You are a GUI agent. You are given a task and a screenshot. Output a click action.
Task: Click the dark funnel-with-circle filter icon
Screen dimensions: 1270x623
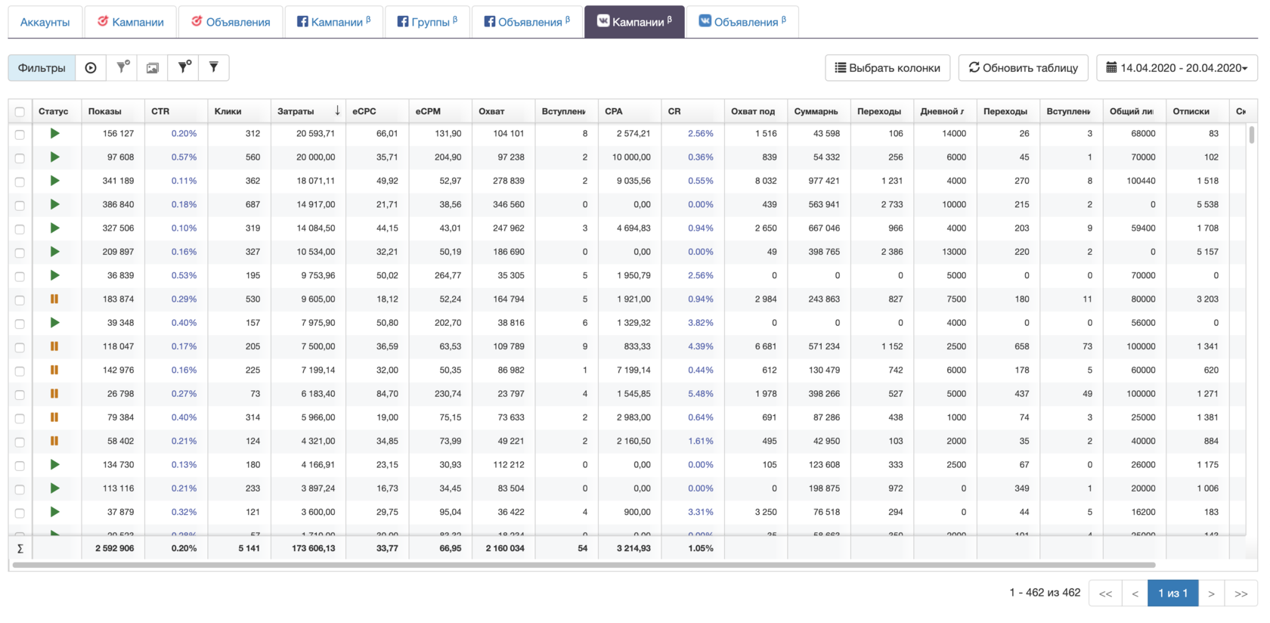[184, 68]
